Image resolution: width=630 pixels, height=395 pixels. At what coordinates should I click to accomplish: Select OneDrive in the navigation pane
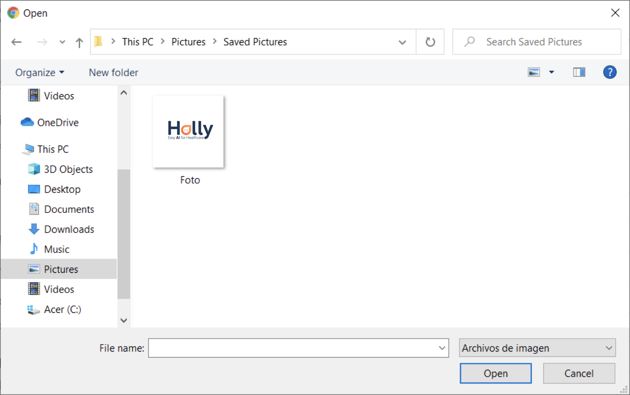58,123
